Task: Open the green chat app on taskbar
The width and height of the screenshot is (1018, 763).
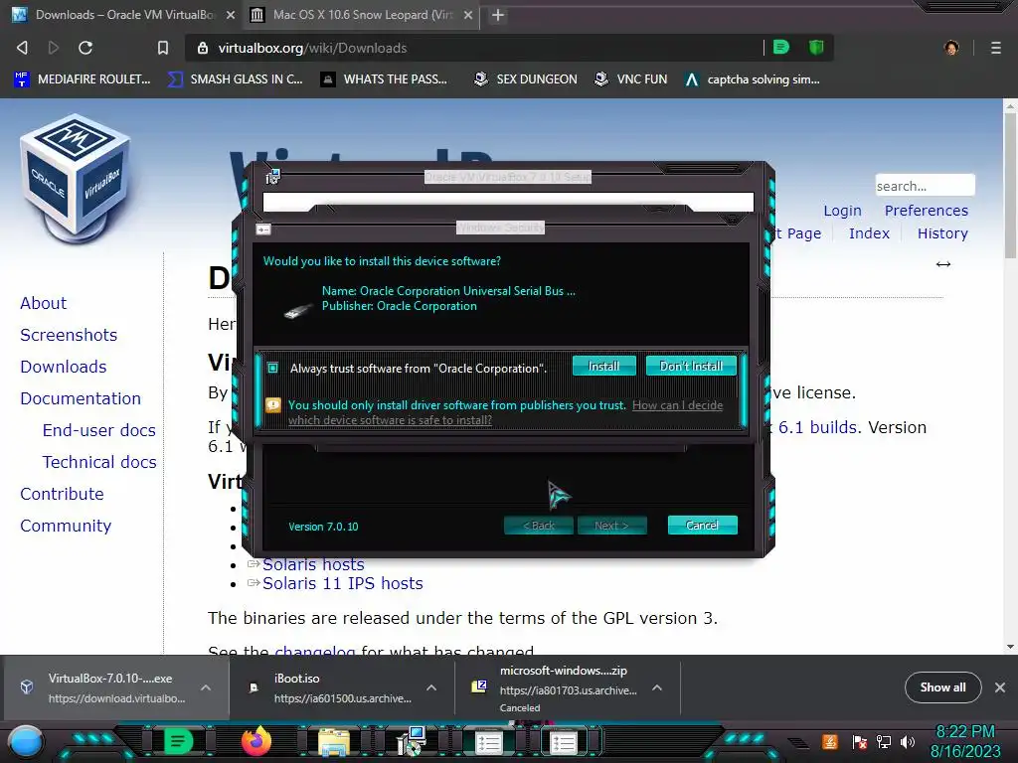Action: pyautogui.click(x=178, y=741)
